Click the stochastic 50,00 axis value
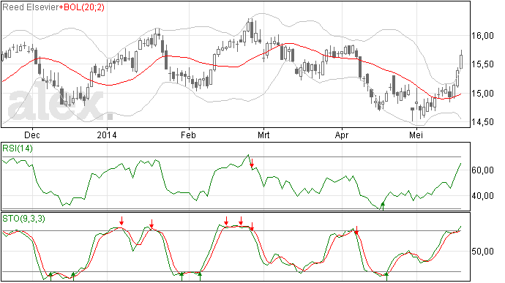Screen dimensions: 505x283 tap(482, 251)
